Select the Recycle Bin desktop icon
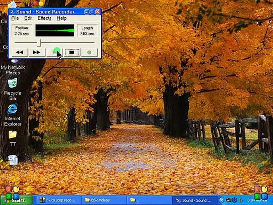 [13, 89]
